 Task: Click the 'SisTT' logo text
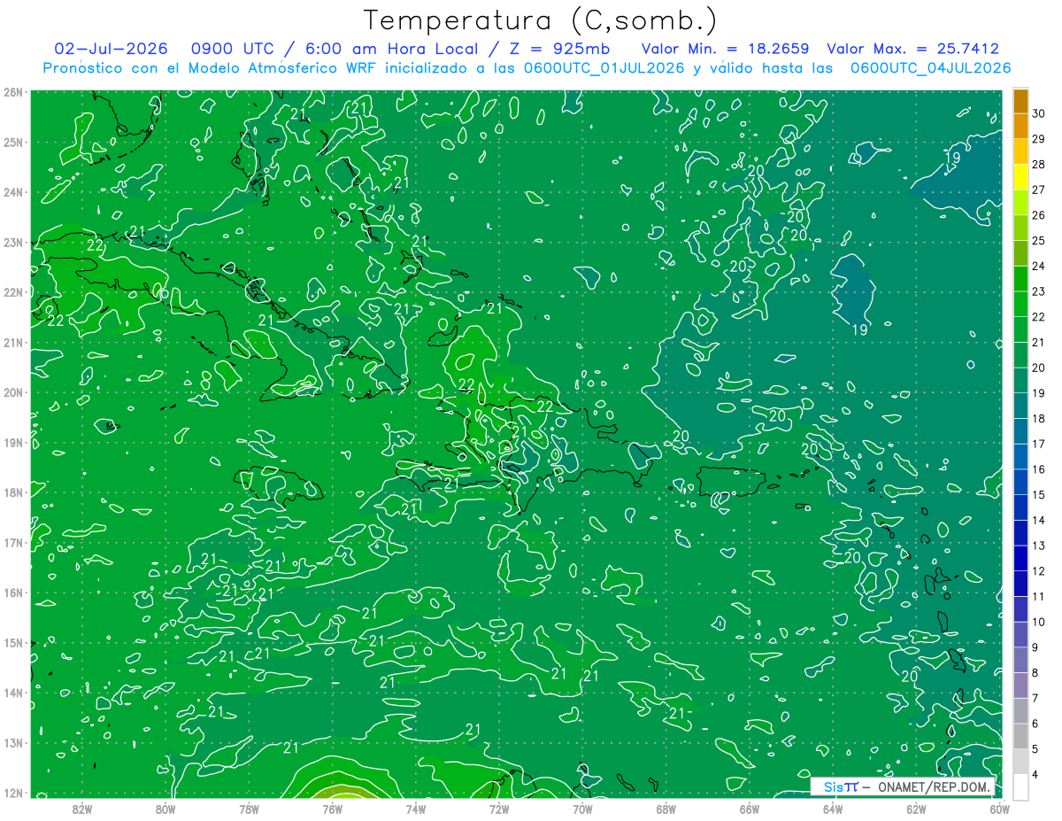pyautogui.click(x=841, y=786)
